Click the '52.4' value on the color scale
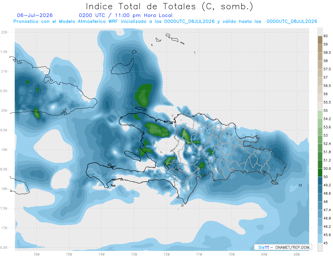Screen dimensions: 333x258 (x=327, y=144)
